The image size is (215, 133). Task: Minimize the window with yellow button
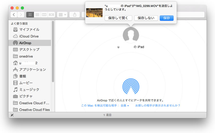coord(17,8)
